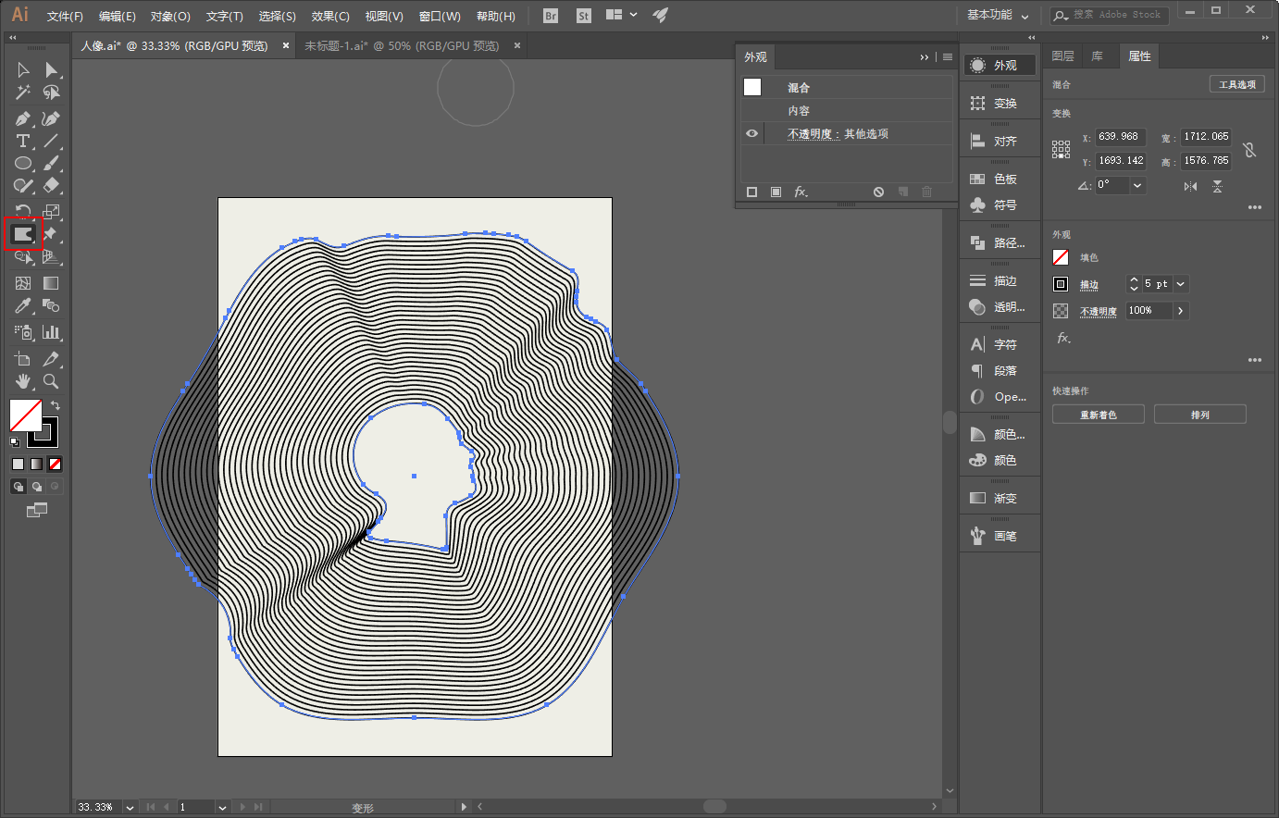Open the rotation angle dropdown
The image size is (1279, 818).
click(1137, 185)
